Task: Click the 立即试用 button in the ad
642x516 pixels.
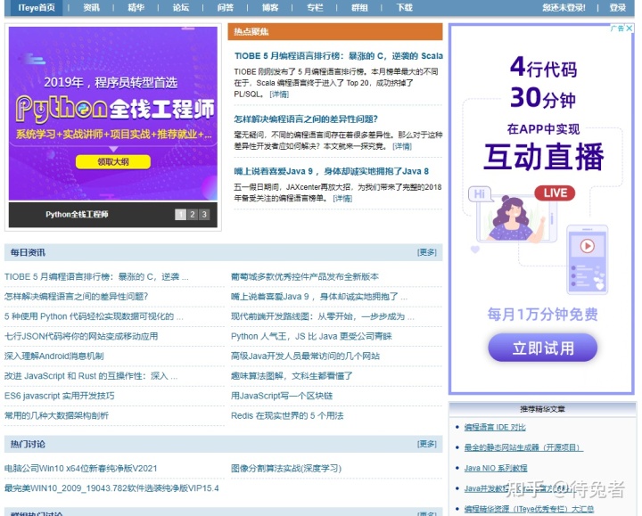Action: click(542, 348)
